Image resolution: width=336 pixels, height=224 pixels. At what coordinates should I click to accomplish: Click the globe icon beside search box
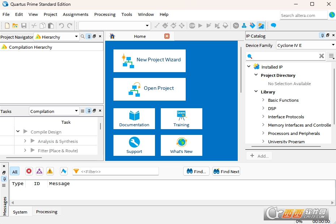click(332, 15)
